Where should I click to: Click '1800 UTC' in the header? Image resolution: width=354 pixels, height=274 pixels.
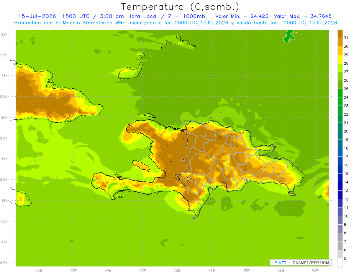(76, 16)
